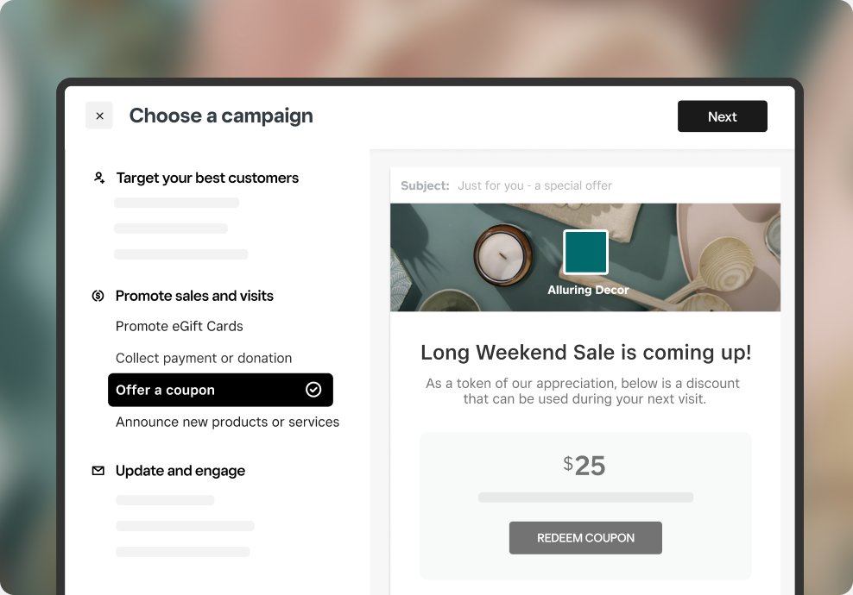Click the Long Weekend Sale headline
Image resolution: width=853 pixels, height=595 pixels.
coord(585,353)
